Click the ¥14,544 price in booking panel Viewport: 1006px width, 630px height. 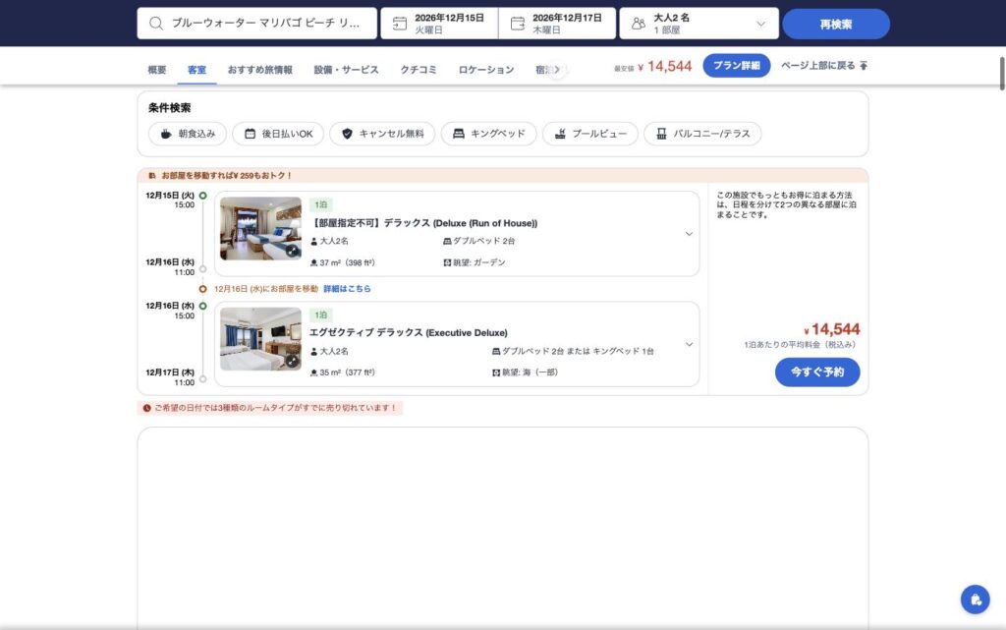831,329
